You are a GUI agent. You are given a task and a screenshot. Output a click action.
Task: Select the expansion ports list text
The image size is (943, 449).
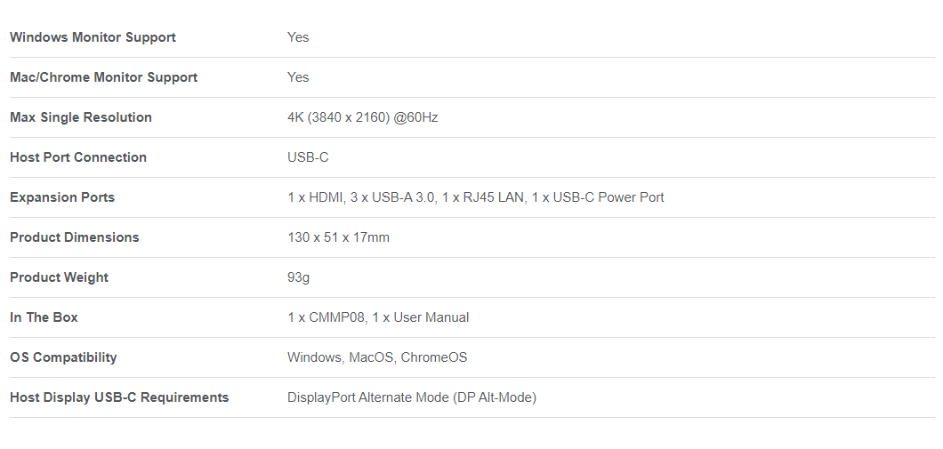click(x=476, y=197)
